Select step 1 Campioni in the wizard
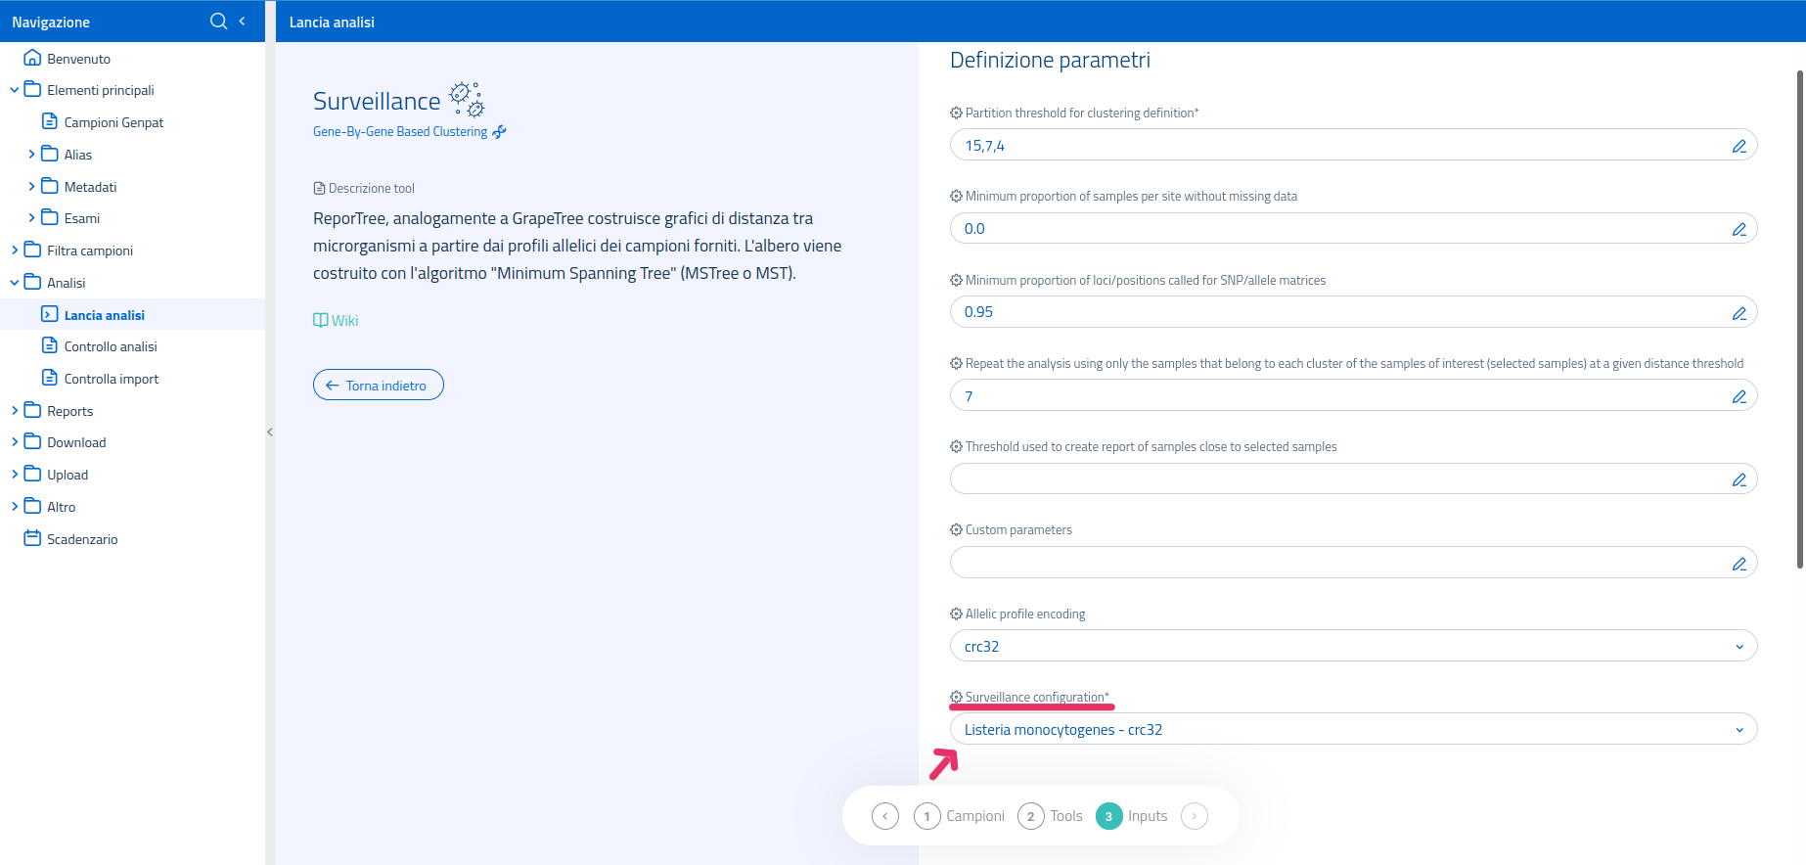1806x865 pixels. click(x=960, y=816)
